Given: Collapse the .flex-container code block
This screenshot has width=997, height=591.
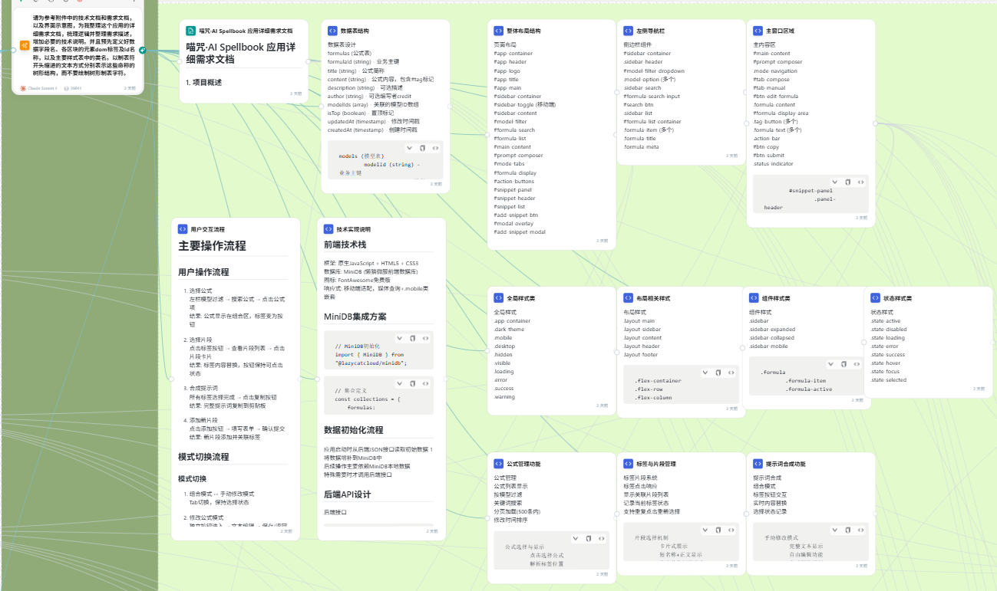Looking at the screenshot, I should 705,373.
